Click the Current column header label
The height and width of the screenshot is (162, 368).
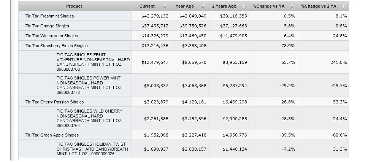point(147,6)
